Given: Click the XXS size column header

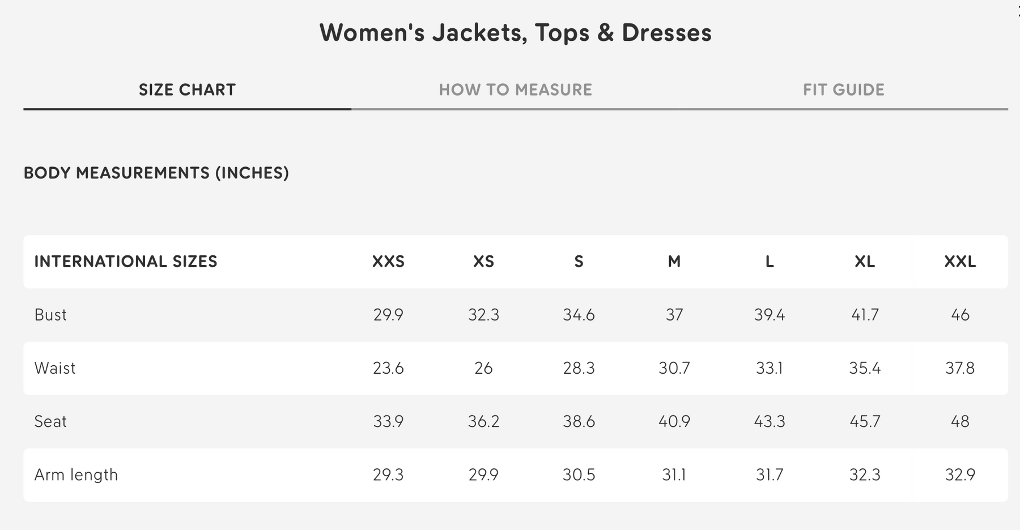Looking at the screenshot, I should pos(388,262).
